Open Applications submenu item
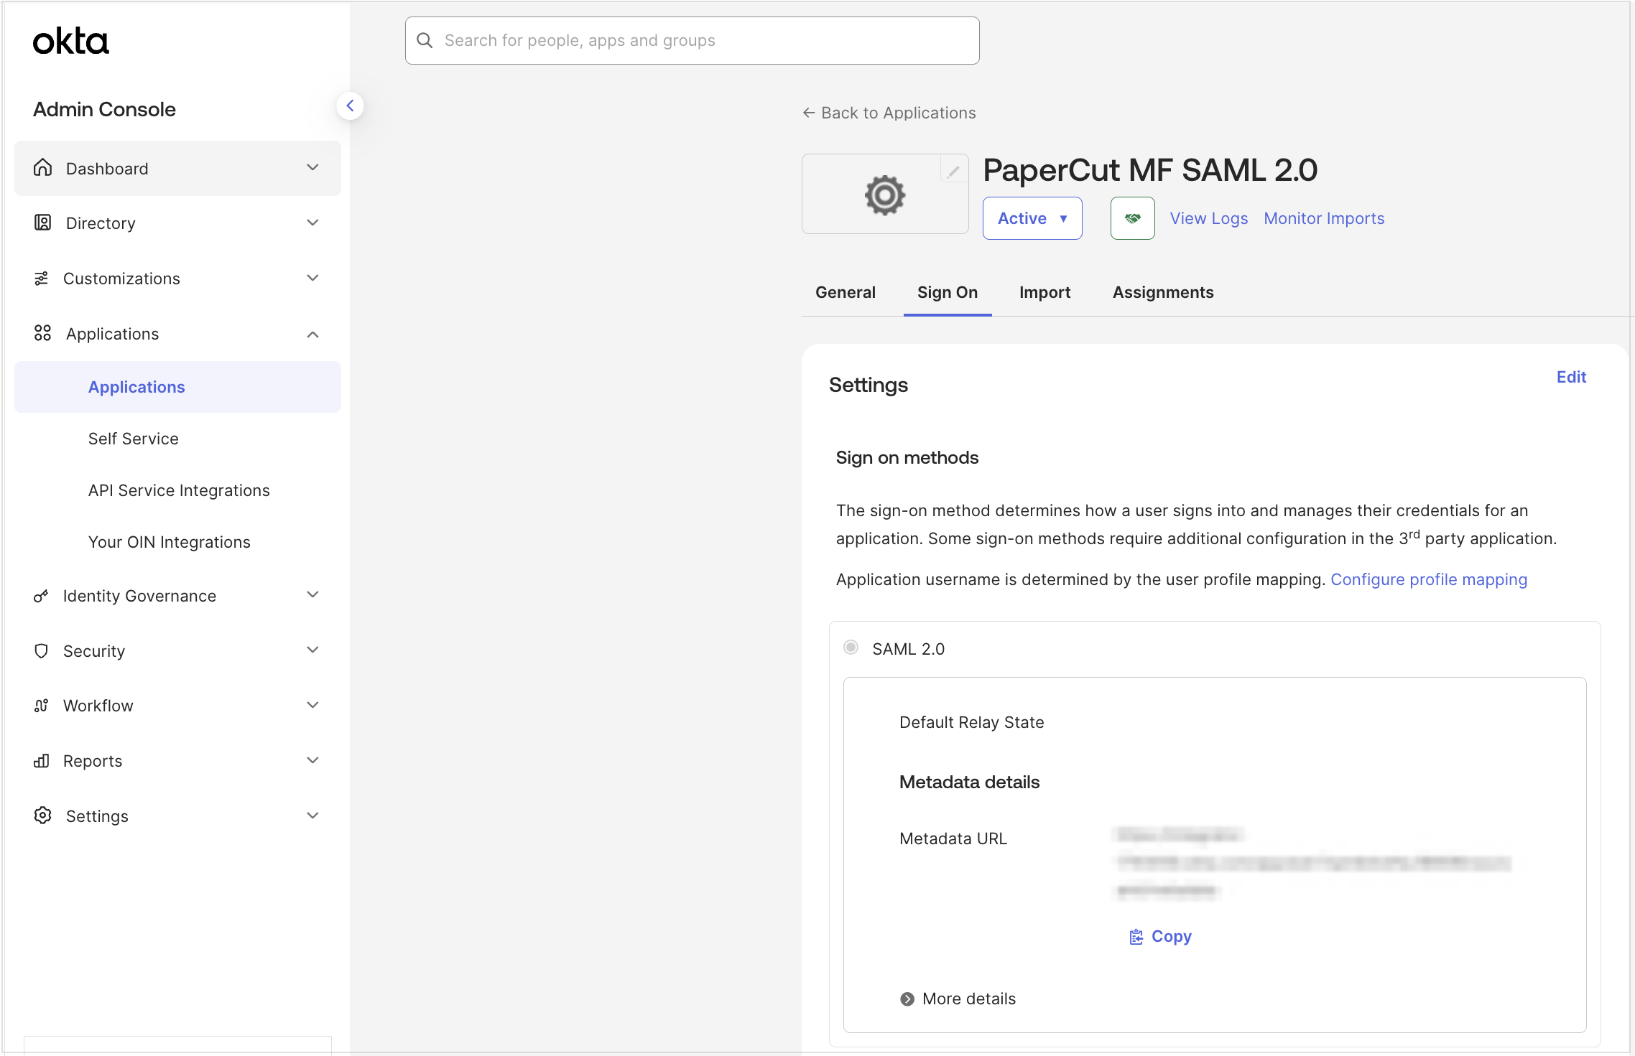Screen dimensions: 1635x1056 177,387
